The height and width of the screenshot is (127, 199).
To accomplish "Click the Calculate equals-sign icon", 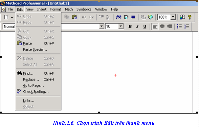I will 133,17.
